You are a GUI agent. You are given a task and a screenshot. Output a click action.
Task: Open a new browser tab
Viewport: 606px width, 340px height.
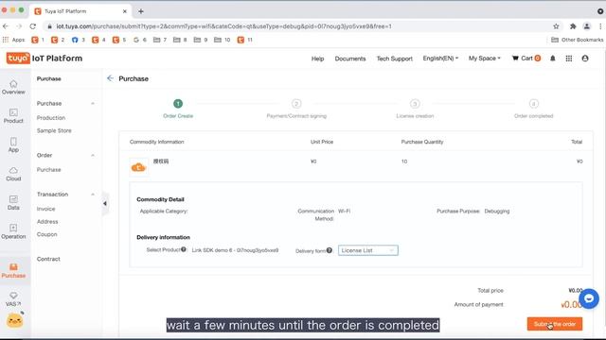pyautogui.click(x=141, y=11)
